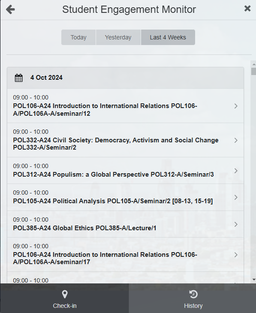
Task: Click the 4 Oct 2024 date header
Action: (x=125, y=78)
